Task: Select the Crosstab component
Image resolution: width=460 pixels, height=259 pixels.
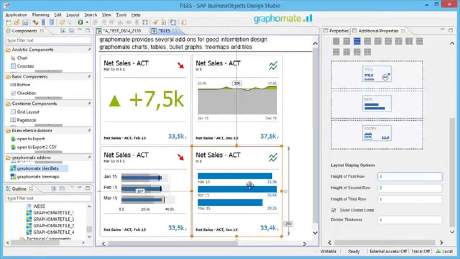Action: click(22, 66)
